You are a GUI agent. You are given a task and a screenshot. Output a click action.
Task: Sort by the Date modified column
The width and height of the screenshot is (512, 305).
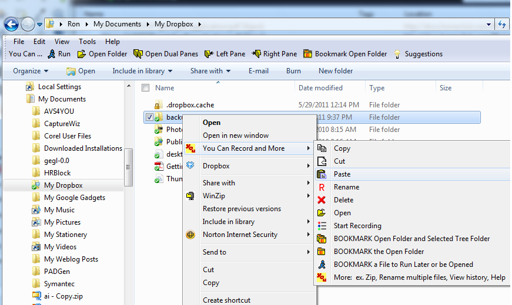(x=320, y=88)
